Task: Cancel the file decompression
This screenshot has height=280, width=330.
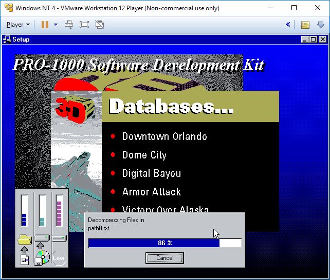Action: 164,258
